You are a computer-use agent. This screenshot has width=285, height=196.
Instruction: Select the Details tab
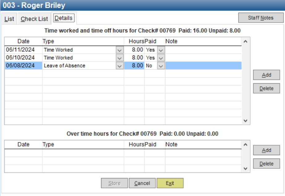point(64,18)
